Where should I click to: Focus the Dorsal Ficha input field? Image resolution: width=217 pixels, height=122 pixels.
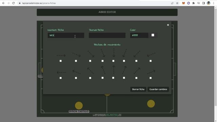coord(107,35)
